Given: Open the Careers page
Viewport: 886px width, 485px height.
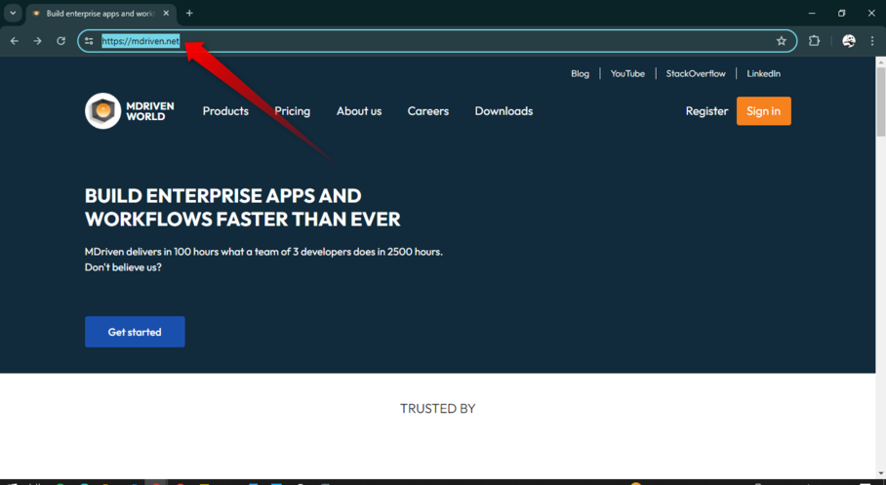Looking at the screenshot, I should [427, 111].
